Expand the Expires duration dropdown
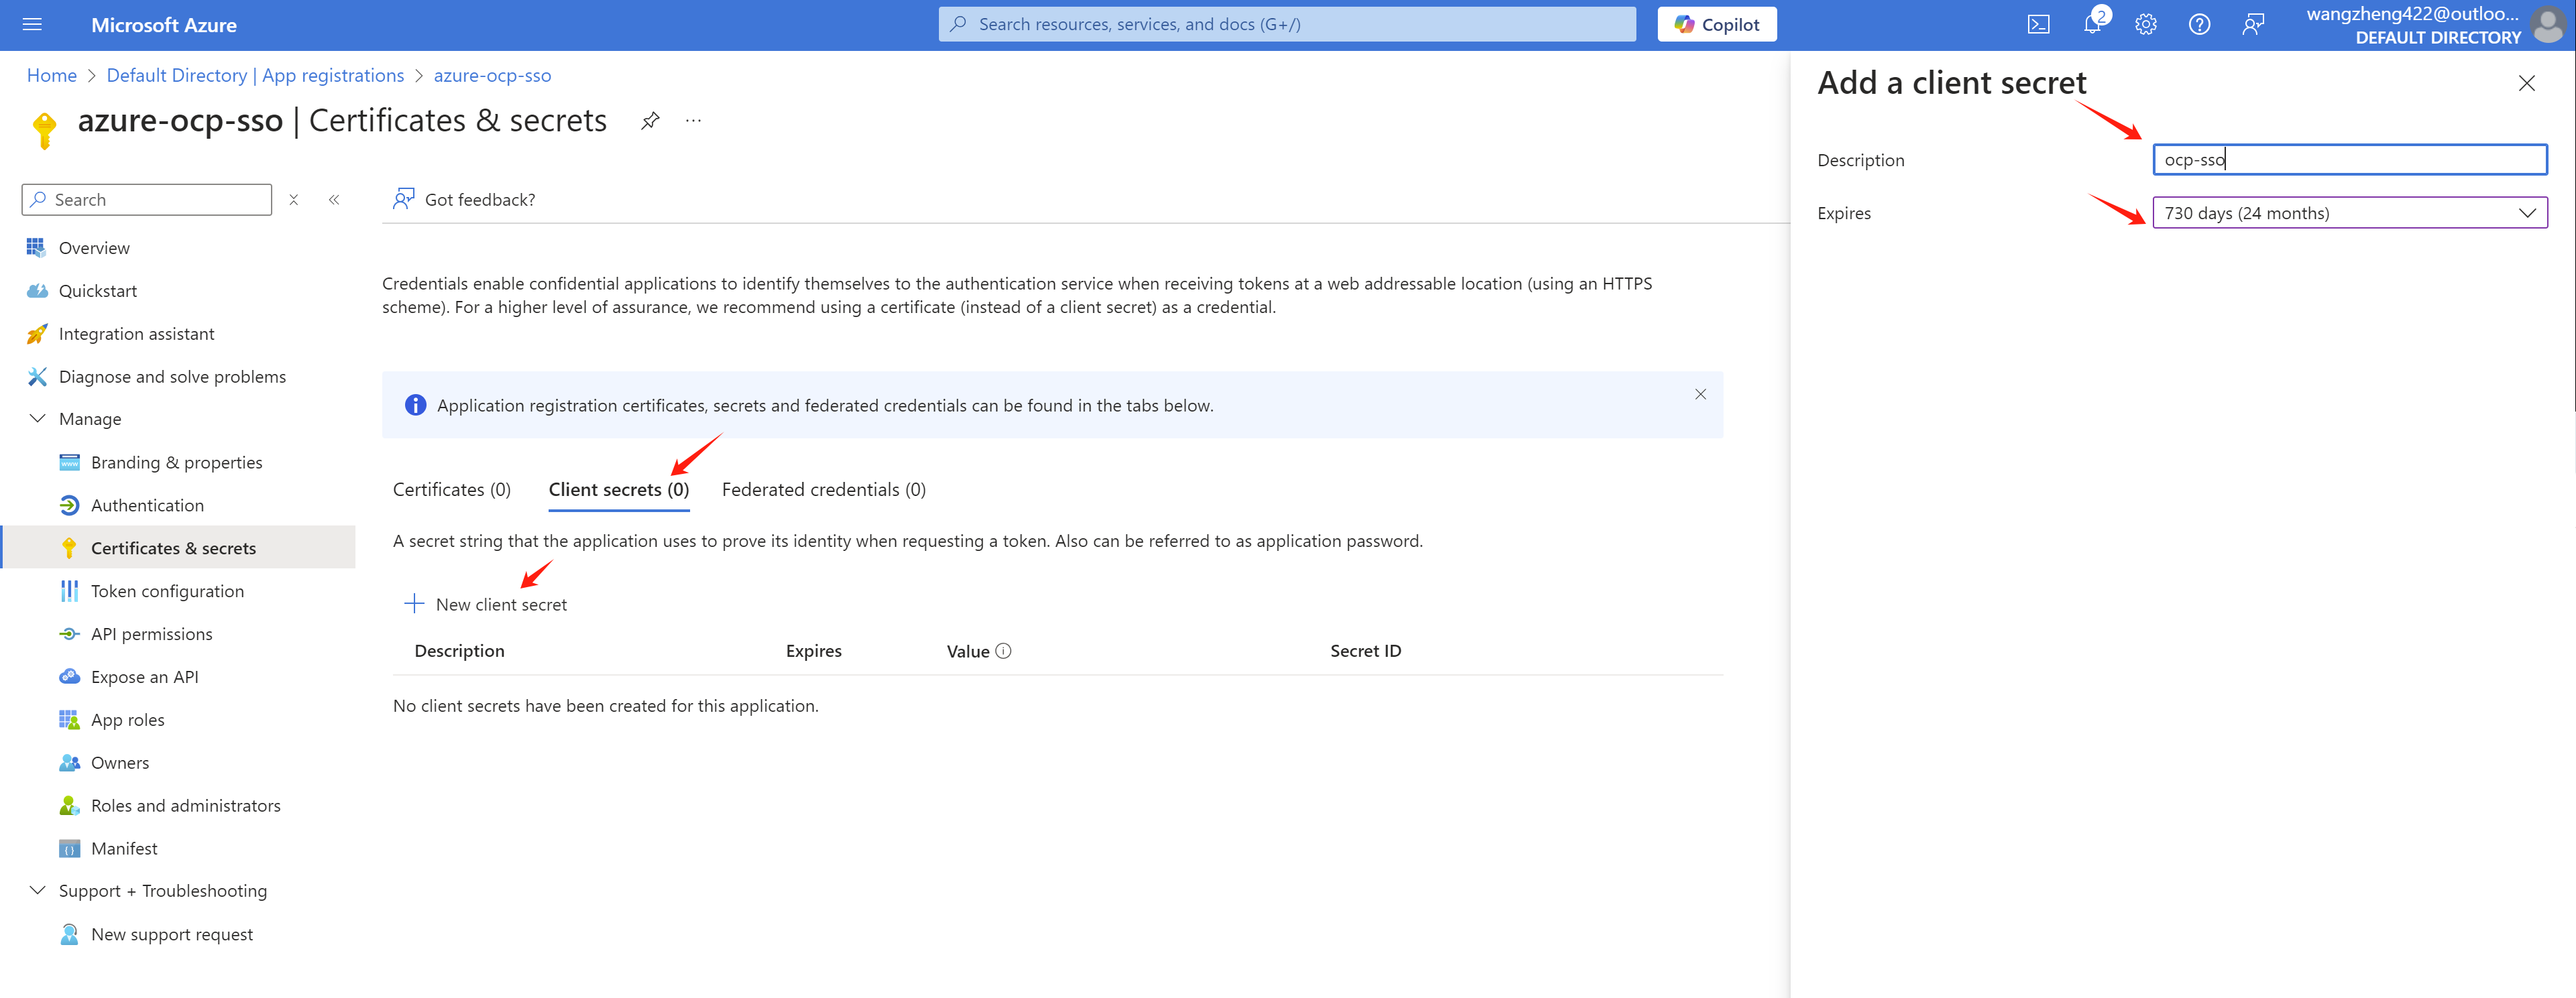This screenshot has height=998, width=2576. click(2349, 212)
